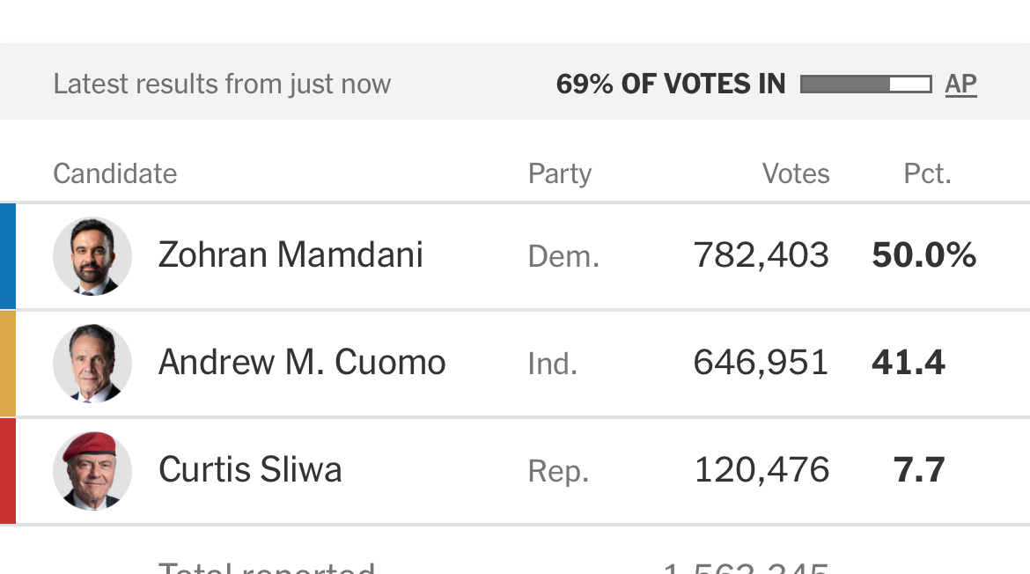
Task: Click the red color bar beside Sliwa
Action: click(x=8, y=470)
